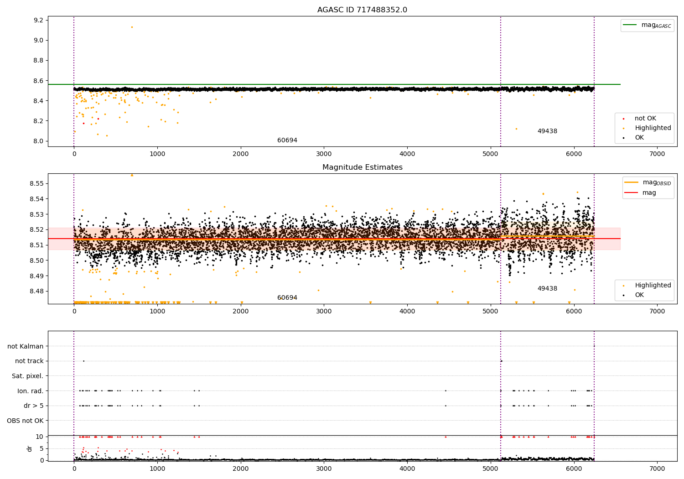Click the observation label 60694 in the middle plot
This screenshot has width=684, height=479.
(287, 298)
